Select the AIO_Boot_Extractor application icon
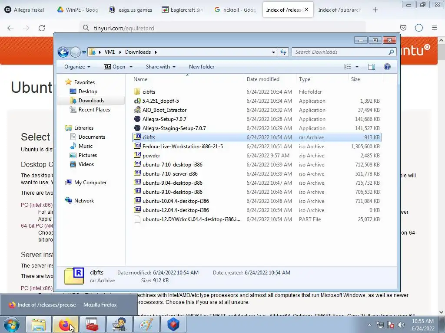 (x=137, y=110)
